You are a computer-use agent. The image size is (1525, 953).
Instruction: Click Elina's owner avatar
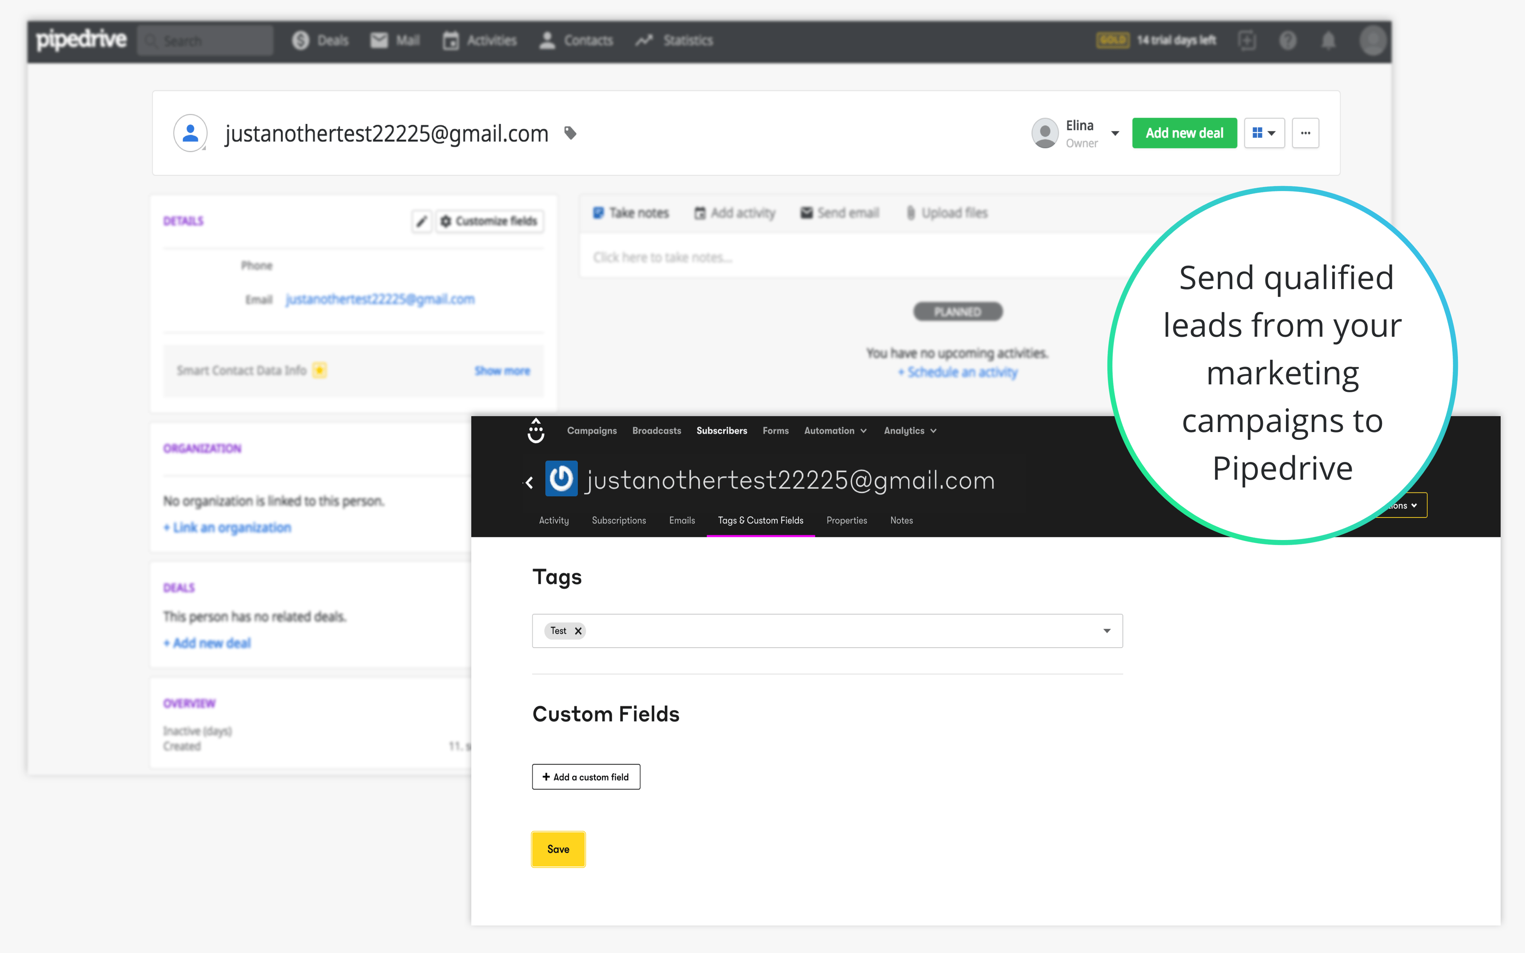1045,133
